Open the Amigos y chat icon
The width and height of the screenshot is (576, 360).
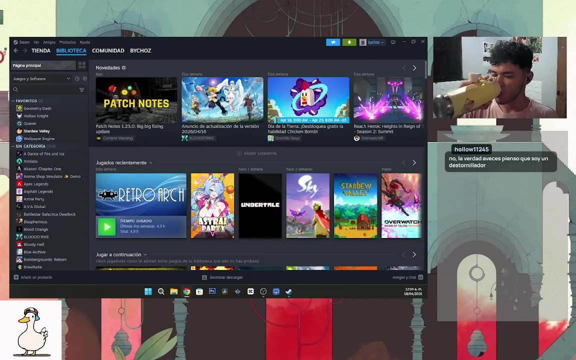[421, 277]
